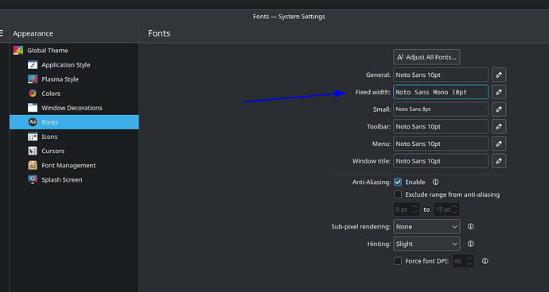This screenshot has width=549, height=292.
Task: Click the Splash Screen icon
Action: 33,179
